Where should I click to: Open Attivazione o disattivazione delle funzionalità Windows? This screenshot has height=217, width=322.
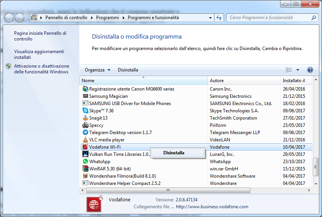(42, 69)
